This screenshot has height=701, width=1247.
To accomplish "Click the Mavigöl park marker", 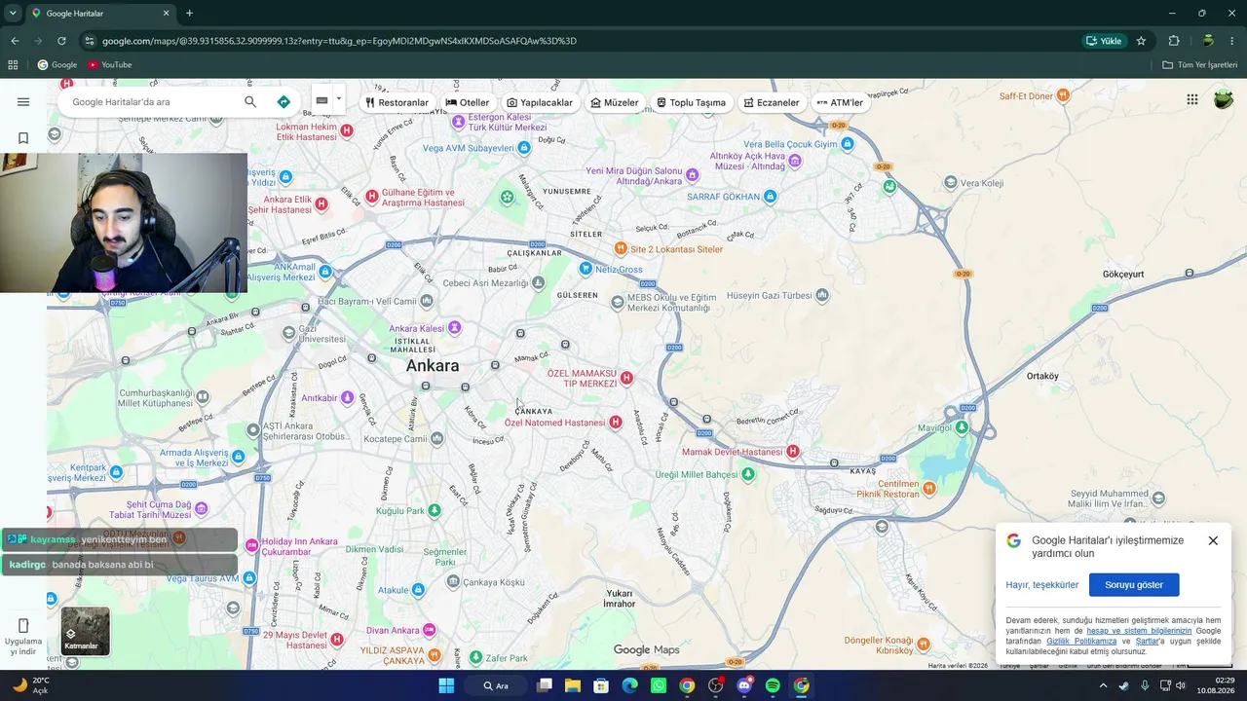I will coord(962,427).
